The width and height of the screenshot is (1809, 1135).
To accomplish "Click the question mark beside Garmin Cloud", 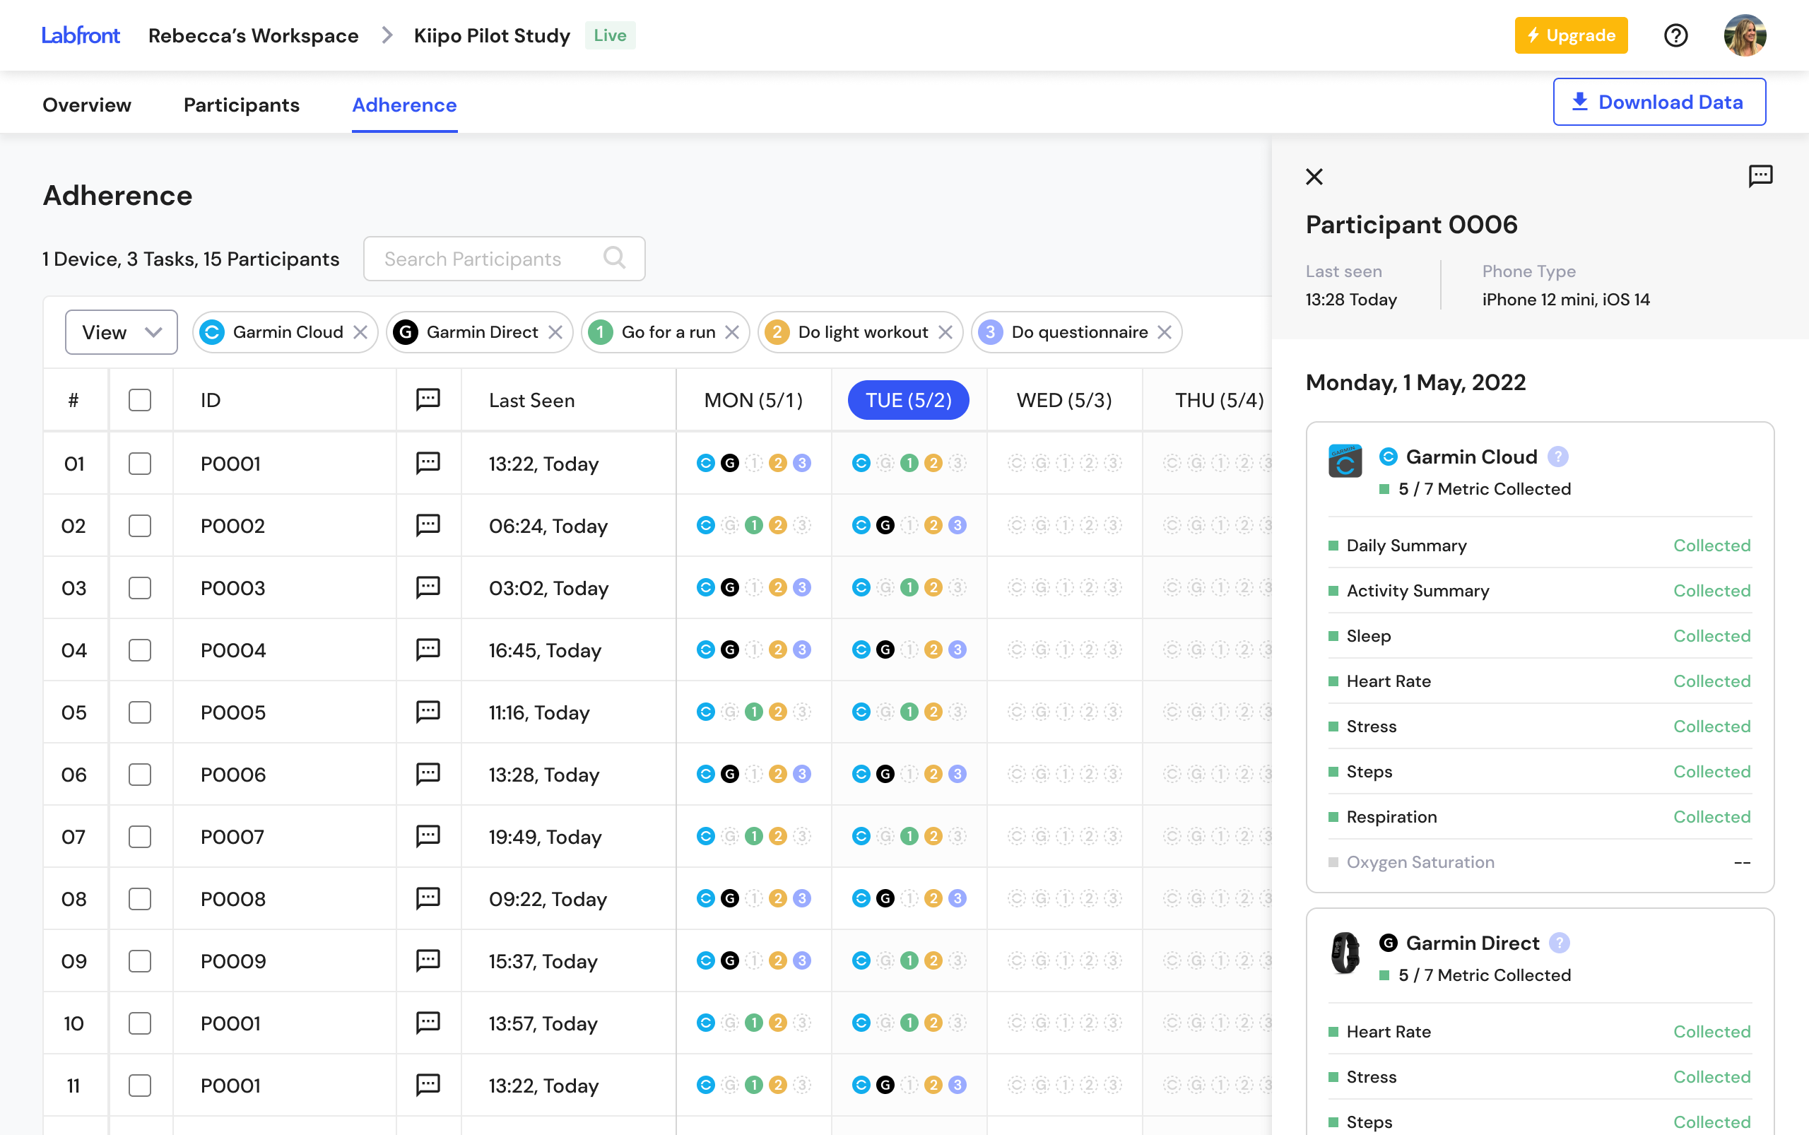I will 1560,456.
